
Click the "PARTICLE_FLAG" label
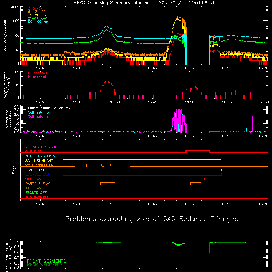[x=38, y=184]
